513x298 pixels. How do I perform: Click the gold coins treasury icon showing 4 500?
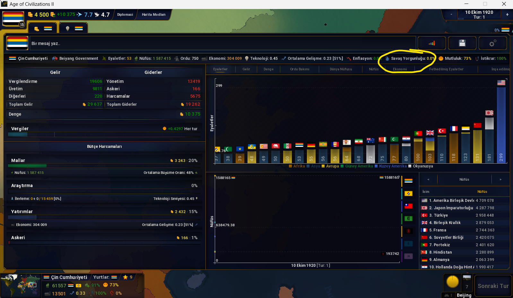pos(30,14)
